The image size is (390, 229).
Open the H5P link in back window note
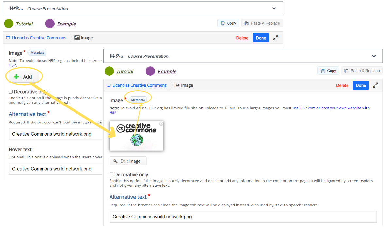(x=12, y=65)
